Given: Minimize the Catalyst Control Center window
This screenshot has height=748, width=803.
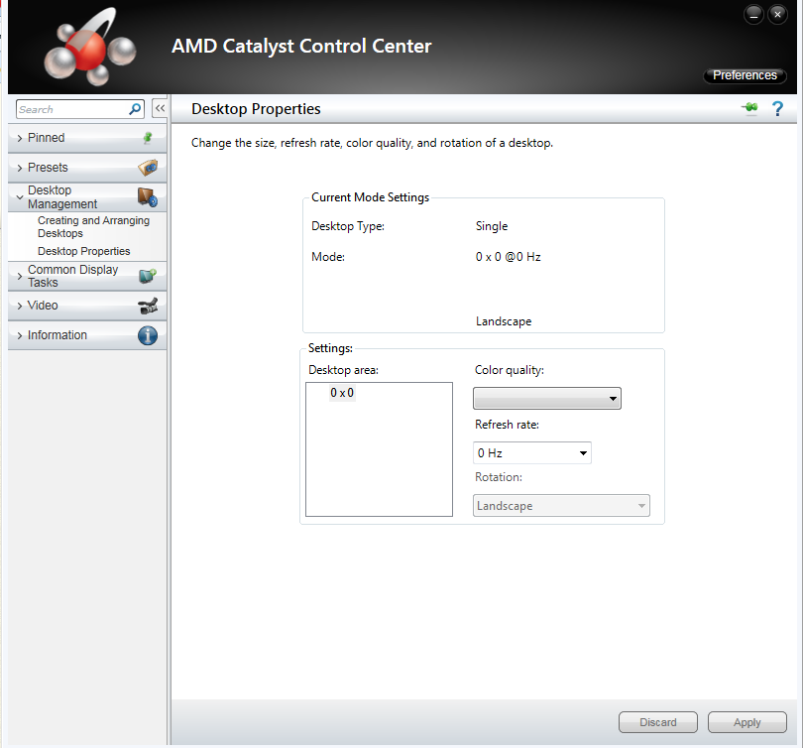Looking at the screenshot, I should click(x=753, y=15).
